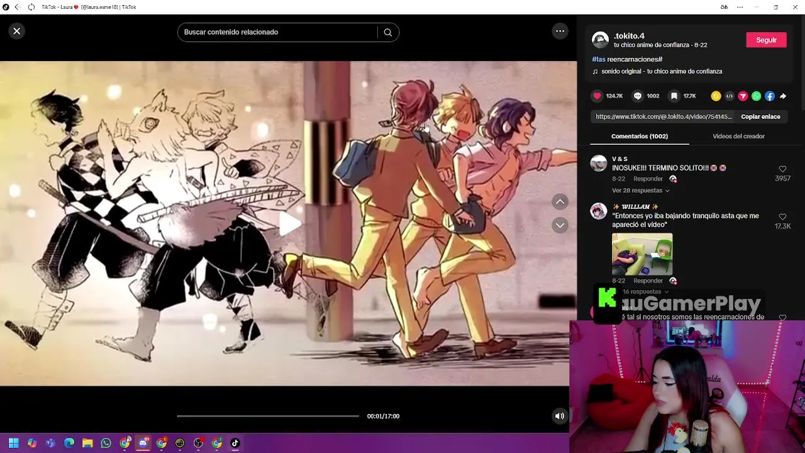Open V & S commenter avatar
805x453 pixels.
(599, 163)
